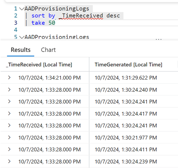The image size is (178, 168).
Task: Click the 'sort' keyword on line 2
Action: 38,16
